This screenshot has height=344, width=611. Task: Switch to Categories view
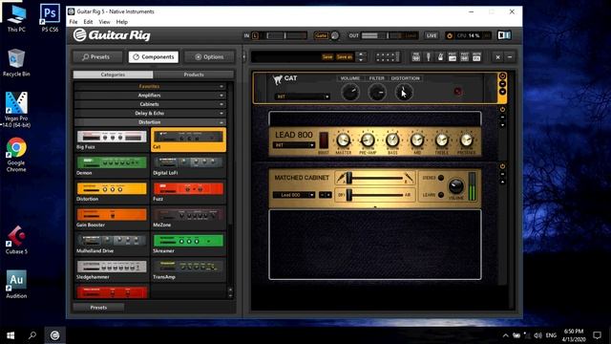tap(113, 75)
